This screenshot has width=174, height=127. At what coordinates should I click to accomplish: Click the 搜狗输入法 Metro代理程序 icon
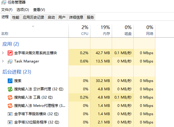tap(10, 106)
